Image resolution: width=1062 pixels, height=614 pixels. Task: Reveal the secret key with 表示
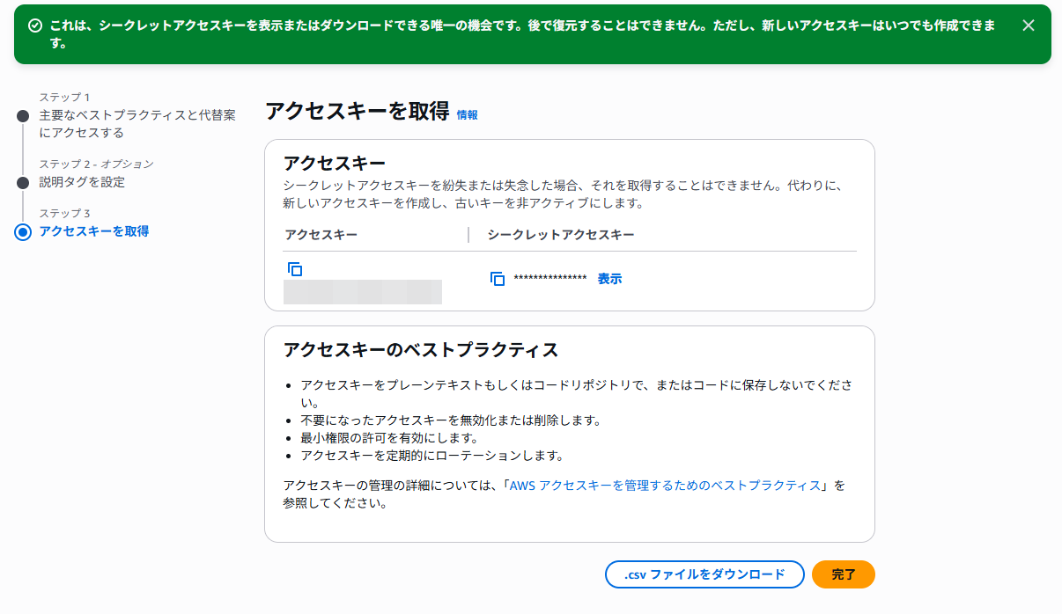[x=609, y=279]
